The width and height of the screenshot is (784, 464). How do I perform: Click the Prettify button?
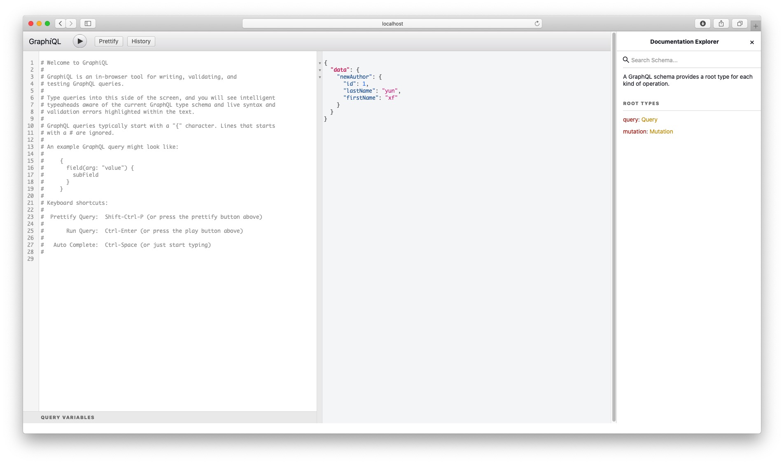(x=108, y=41)
